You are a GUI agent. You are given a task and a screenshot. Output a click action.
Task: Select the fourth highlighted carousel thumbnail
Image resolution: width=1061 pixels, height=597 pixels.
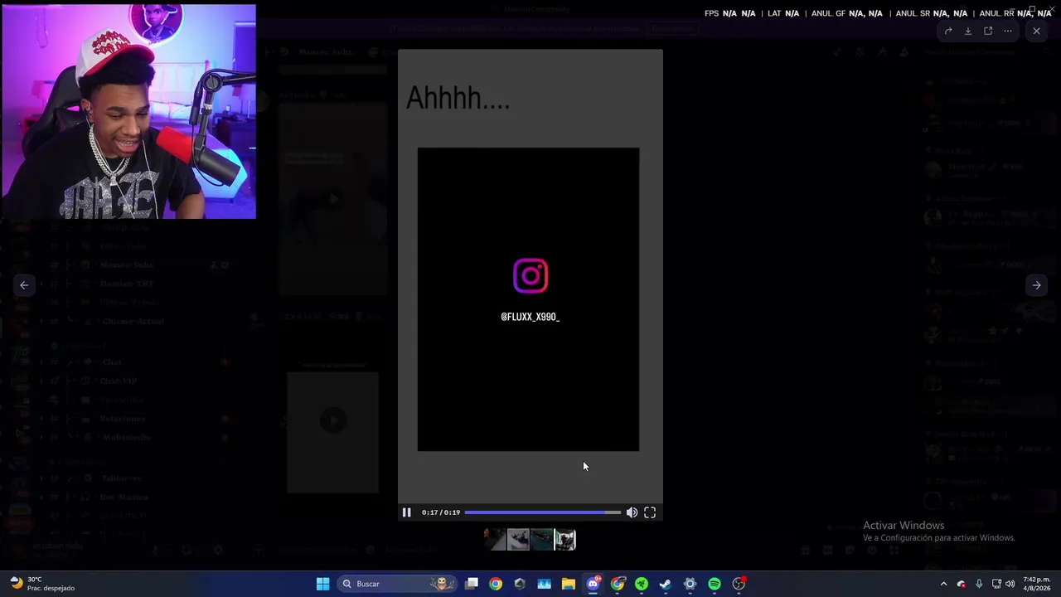point(565,540)
